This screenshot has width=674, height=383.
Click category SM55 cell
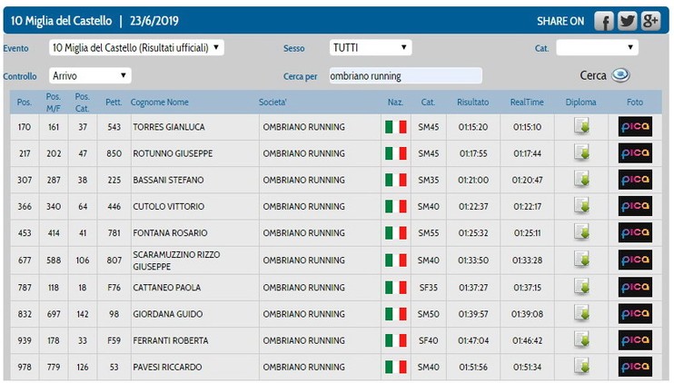429,233
